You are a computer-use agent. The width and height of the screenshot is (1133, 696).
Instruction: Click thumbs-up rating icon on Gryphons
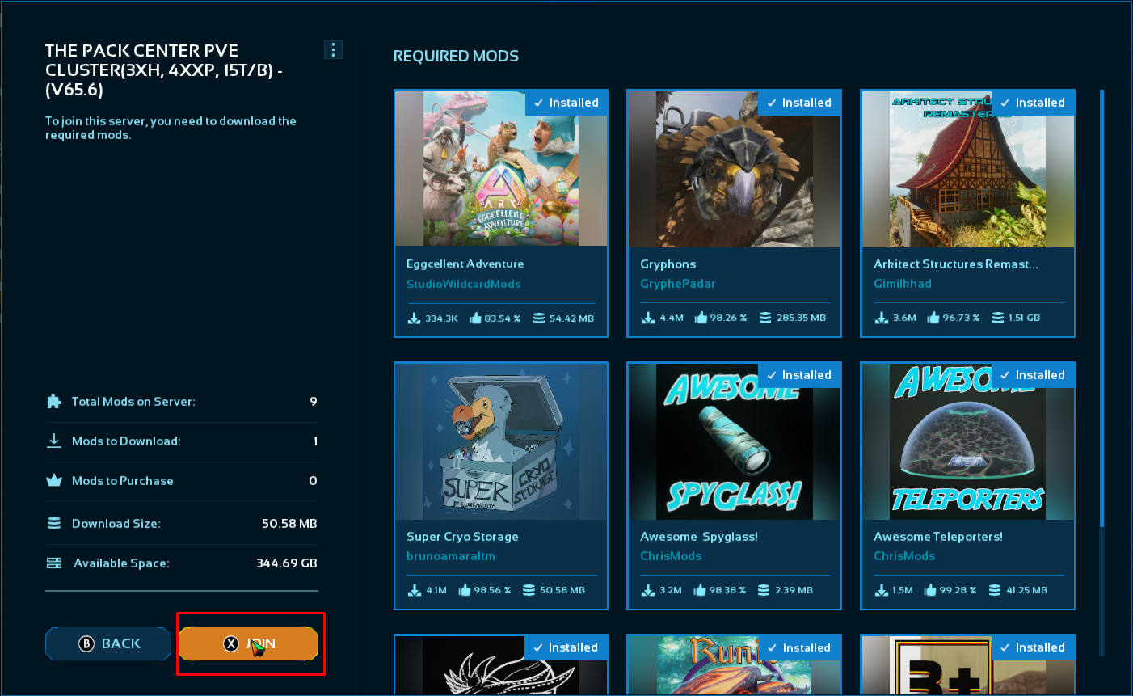(x=701, y=318)
